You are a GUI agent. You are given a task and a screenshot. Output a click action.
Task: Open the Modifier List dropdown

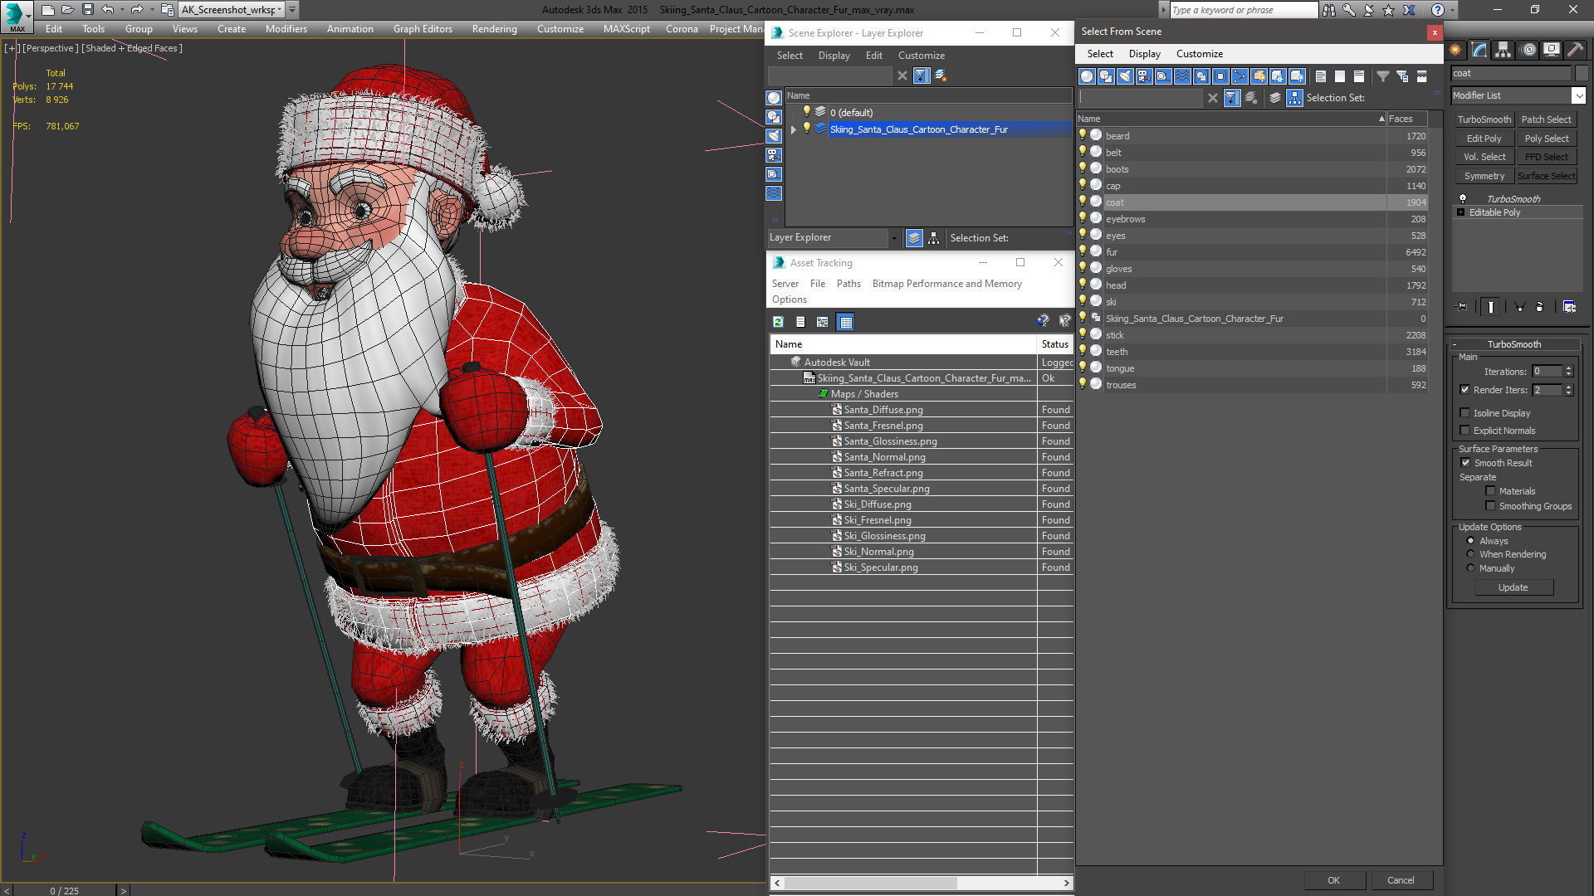[x=1578, y=95]
